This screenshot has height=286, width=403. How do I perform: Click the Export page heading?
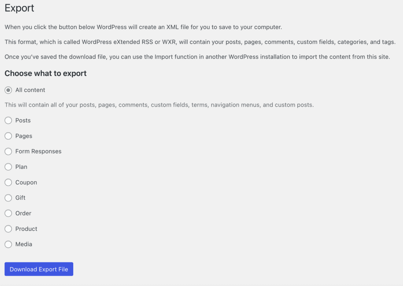[19, 8]
